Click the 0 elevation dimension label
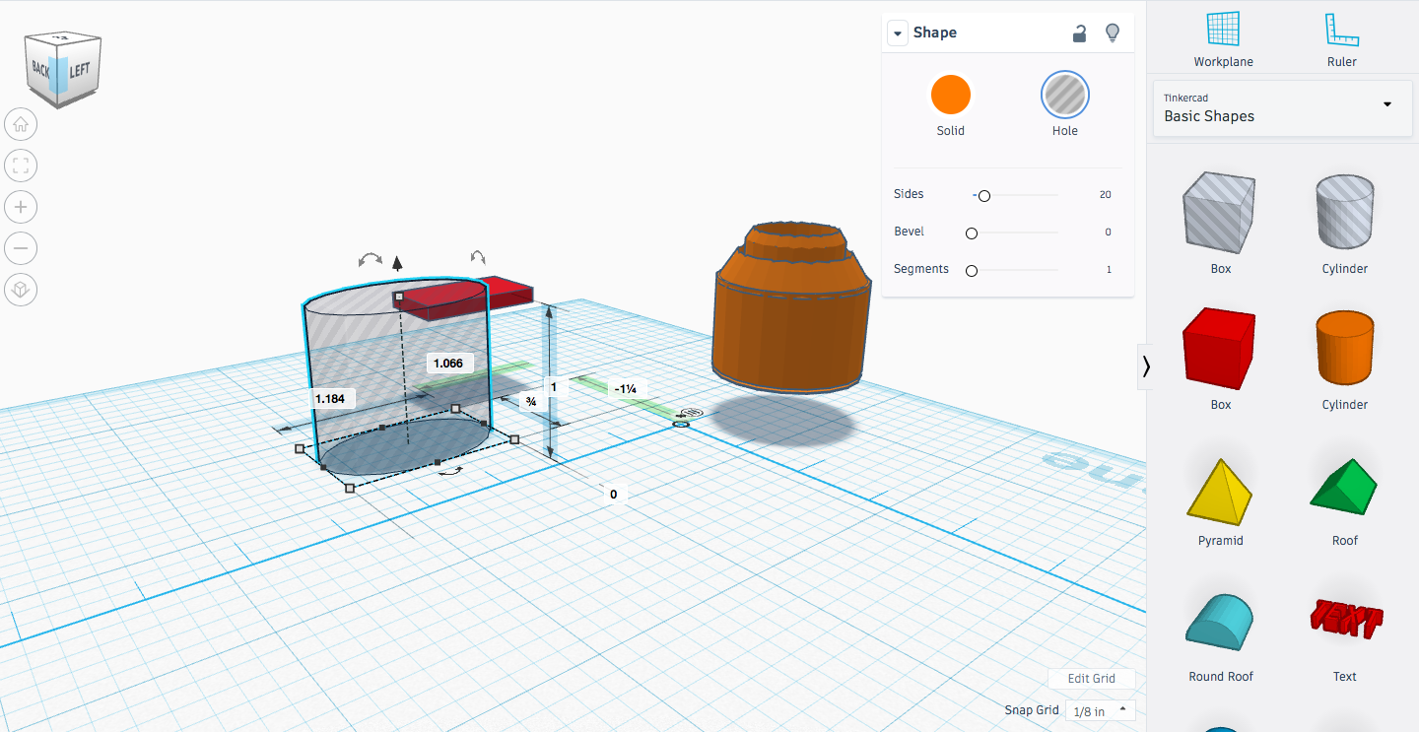 (614, 495)
